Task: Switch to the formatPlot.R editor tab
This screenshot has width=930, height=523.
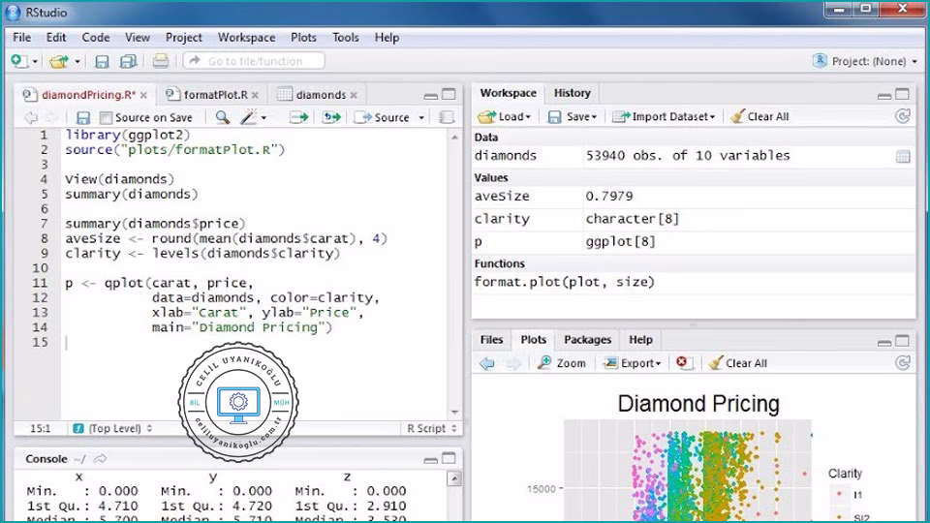Action: pos(215,95)
